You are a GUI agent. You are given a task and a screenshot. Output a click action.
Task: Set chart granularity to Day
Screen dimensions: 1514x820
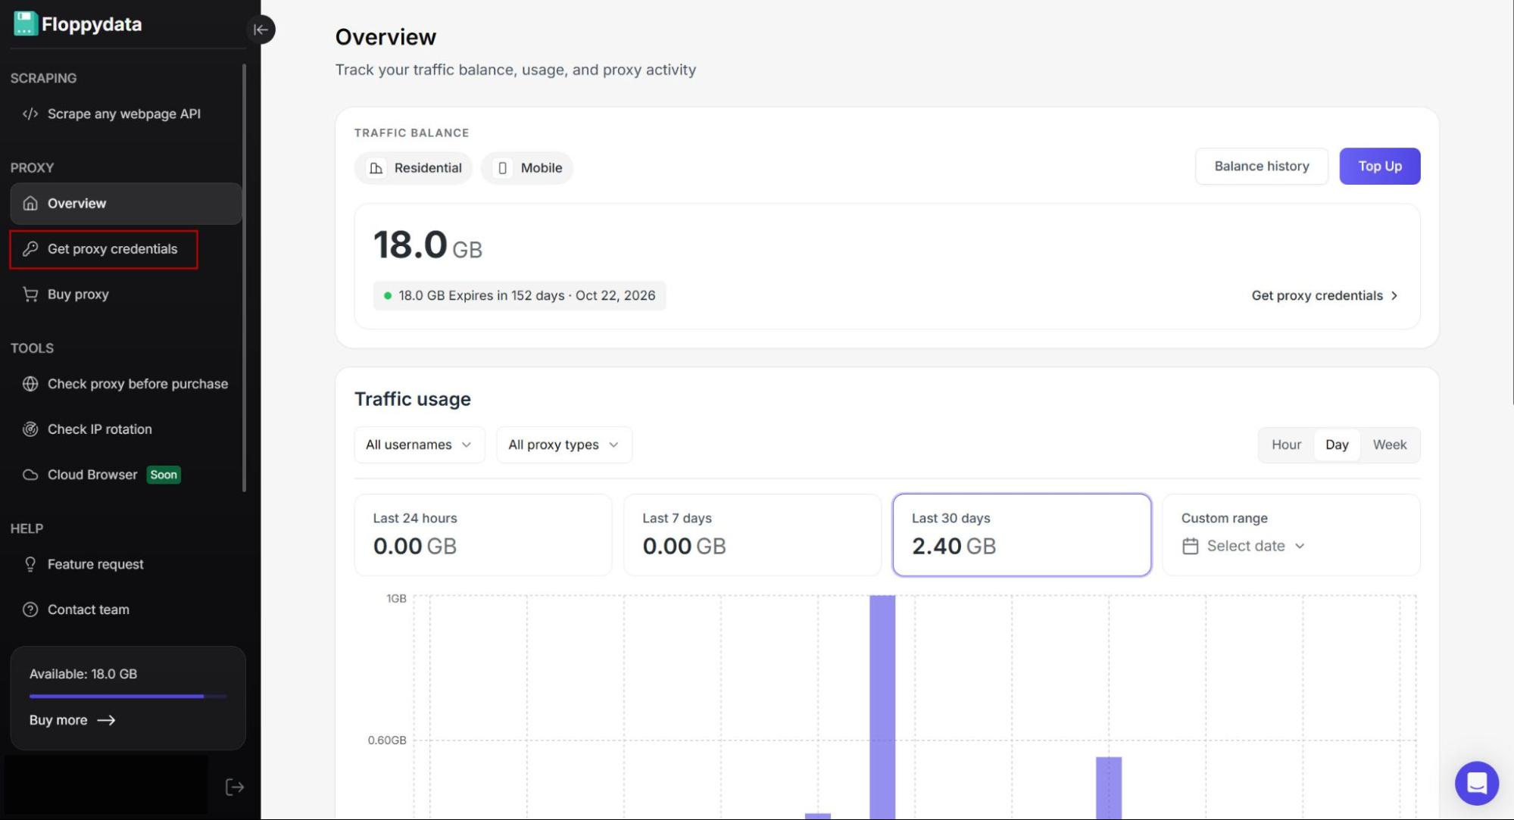[1337, 444]
